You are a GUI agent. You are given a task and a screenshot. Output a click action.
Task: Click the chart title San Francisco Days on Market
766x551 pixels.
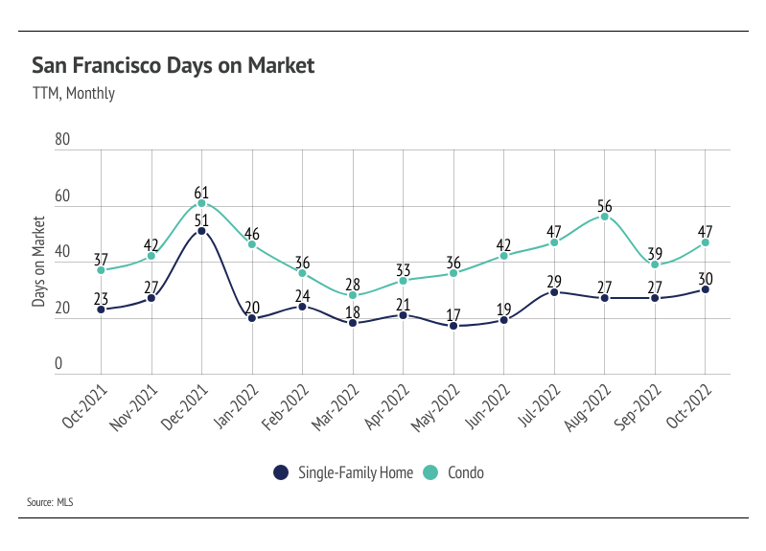(x=173, y=65)
